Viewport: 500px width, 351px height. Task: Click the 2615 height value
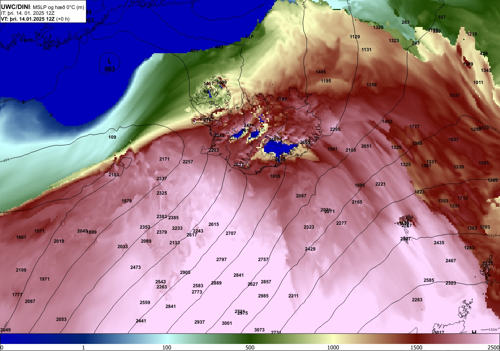pos(214,224)
